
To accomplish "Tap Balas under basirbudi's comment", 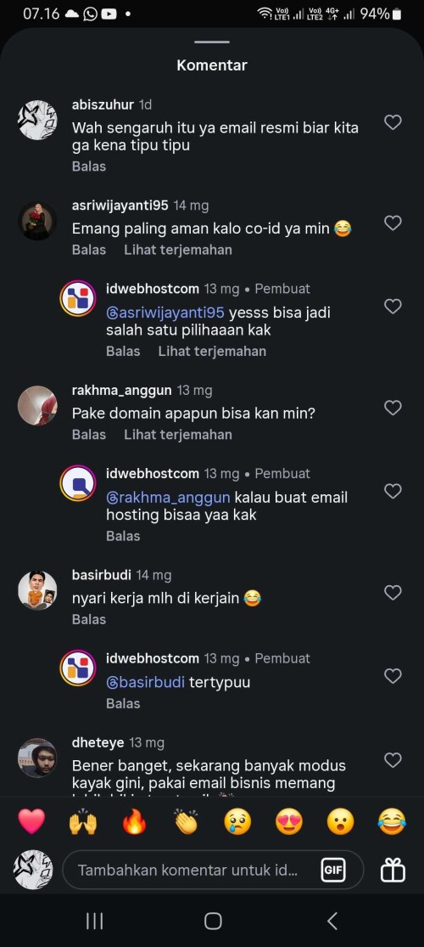I will [x=89, y=619].
